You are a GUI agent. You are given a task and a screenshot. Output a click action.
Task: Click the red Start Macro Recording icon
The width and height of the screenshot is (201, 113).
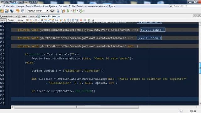(x=81, y=20)
